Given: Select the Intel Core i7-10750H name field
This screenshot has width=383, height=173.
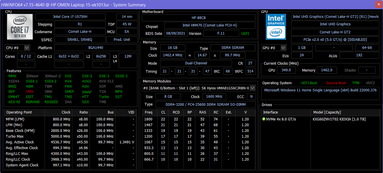Looking at the screenshot, I should coord(70,17).
